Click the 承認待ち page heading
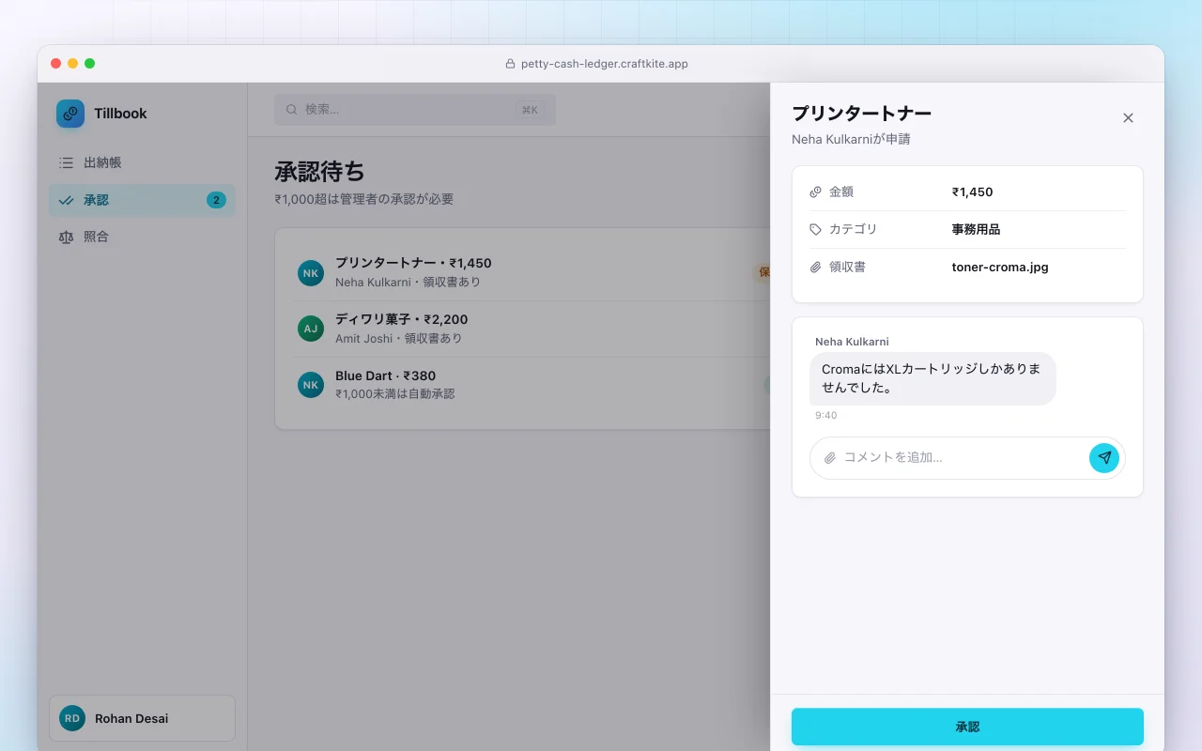 point(319,172)
